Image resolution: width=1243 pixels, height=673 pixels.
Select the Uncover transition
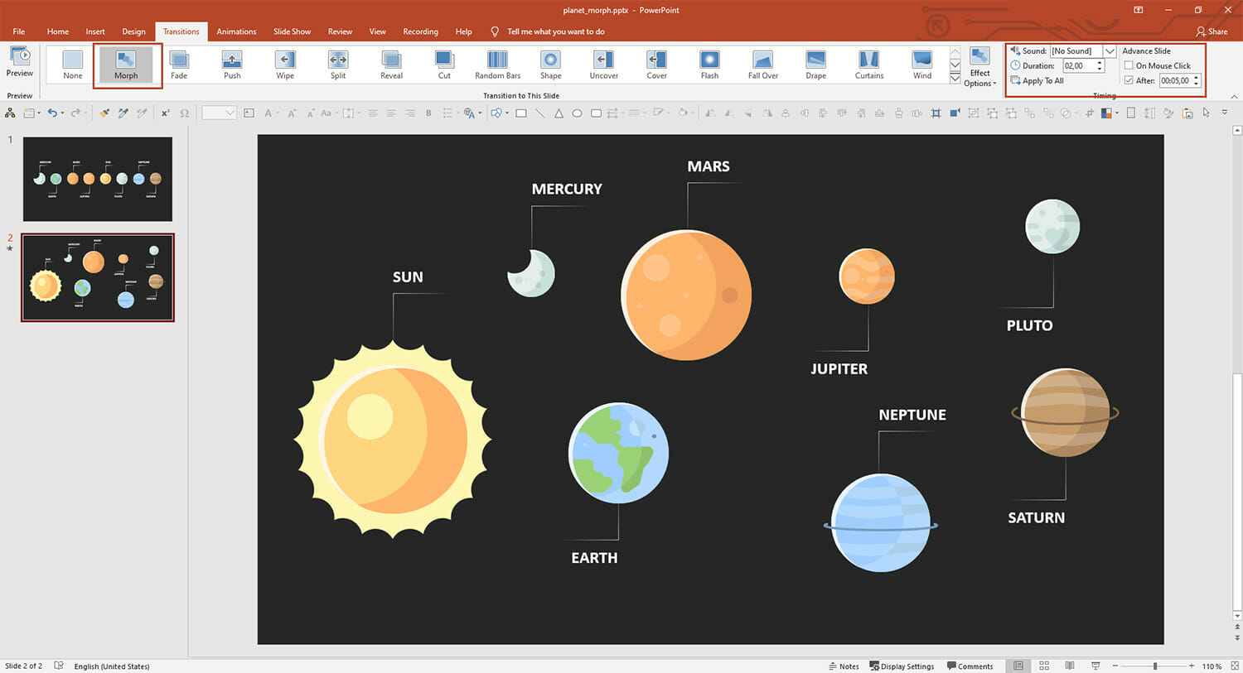[x=603, y=65]
